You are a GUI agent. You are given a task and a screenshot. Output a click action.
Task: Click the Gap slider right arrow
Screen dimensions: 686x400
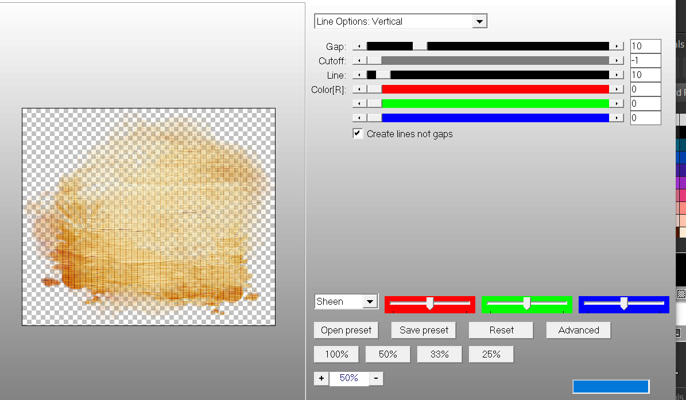617,46
